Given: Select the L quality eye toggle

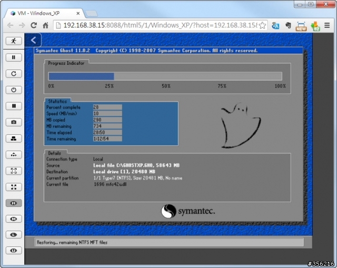Looking at the screenshot, I should (14, 235).
